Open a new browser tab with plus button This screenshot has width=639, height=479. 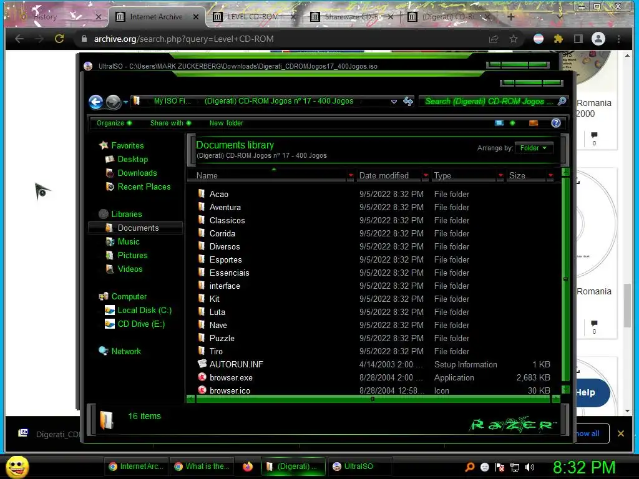[510, 17]
